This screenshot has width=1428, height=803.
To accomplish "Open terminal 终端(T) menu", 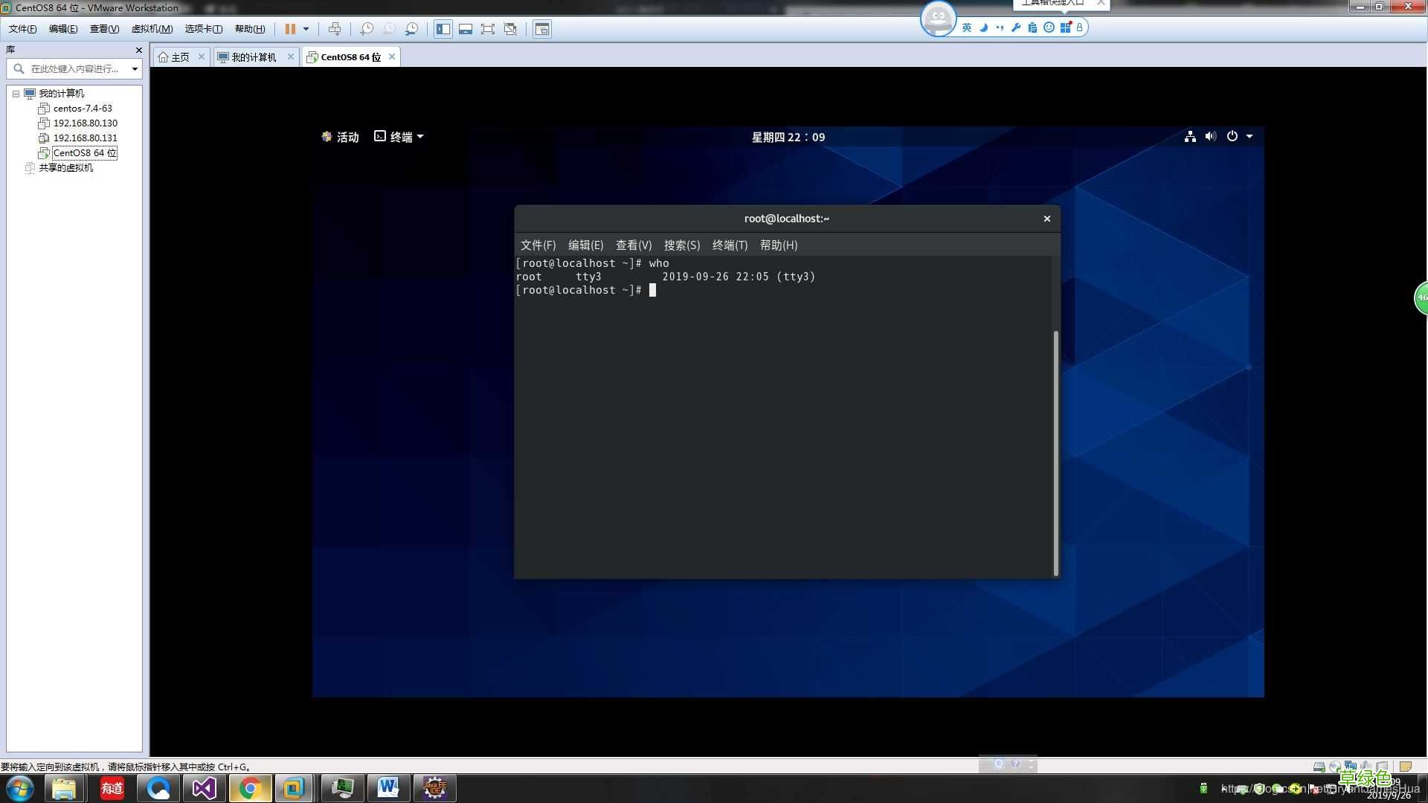I will click(730, 245).
